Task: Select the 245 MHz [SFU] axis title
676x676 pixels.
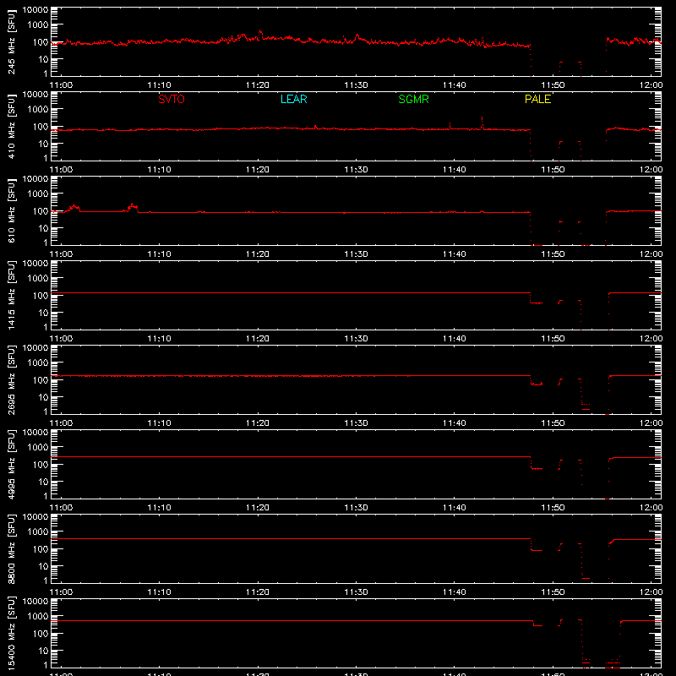Action: [x=11, y=41]
